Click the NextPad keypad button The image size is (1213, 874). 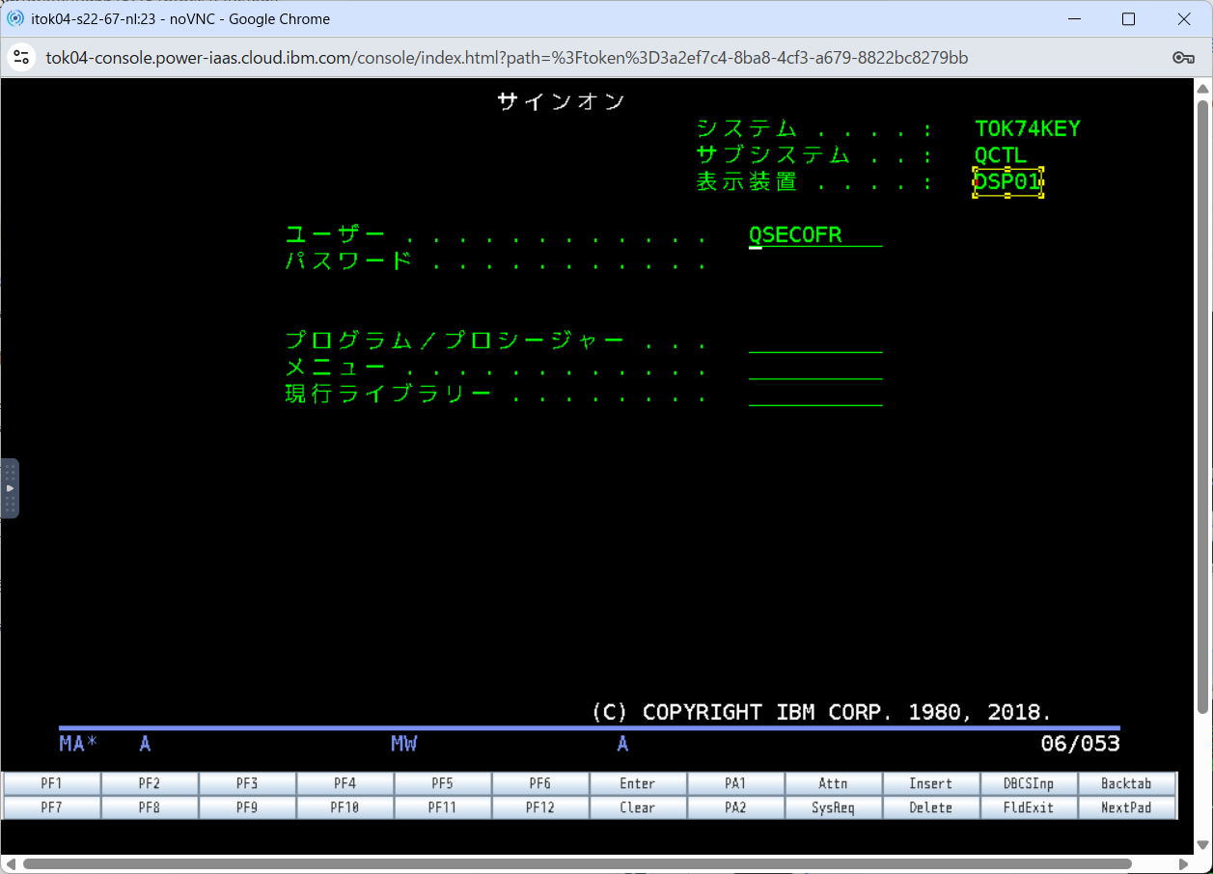pyautogui.click(x=1126, y=807)
